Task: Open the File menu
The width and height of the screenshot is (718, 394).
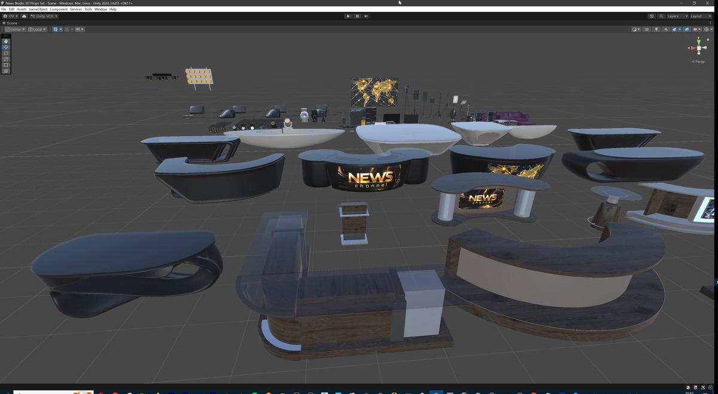Action: point(4,10)
